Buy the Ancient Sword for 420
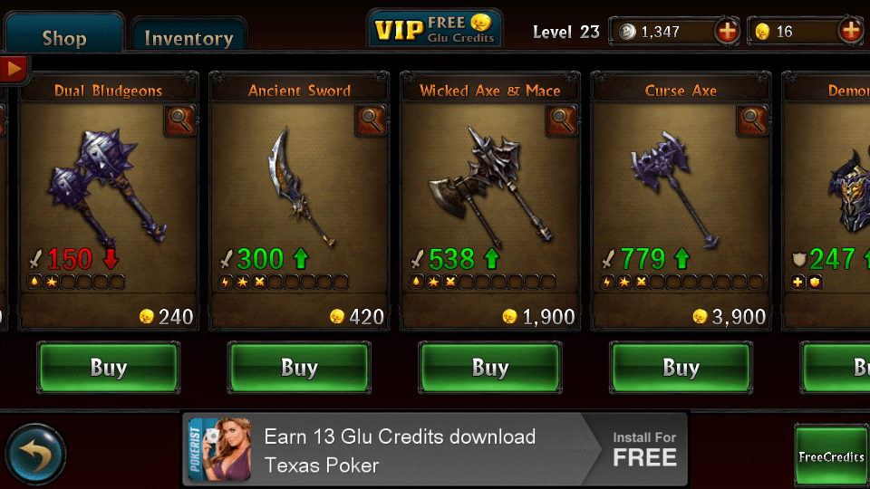Image resolution: width=870 pixels, height=489 pixels. (299, 368)
